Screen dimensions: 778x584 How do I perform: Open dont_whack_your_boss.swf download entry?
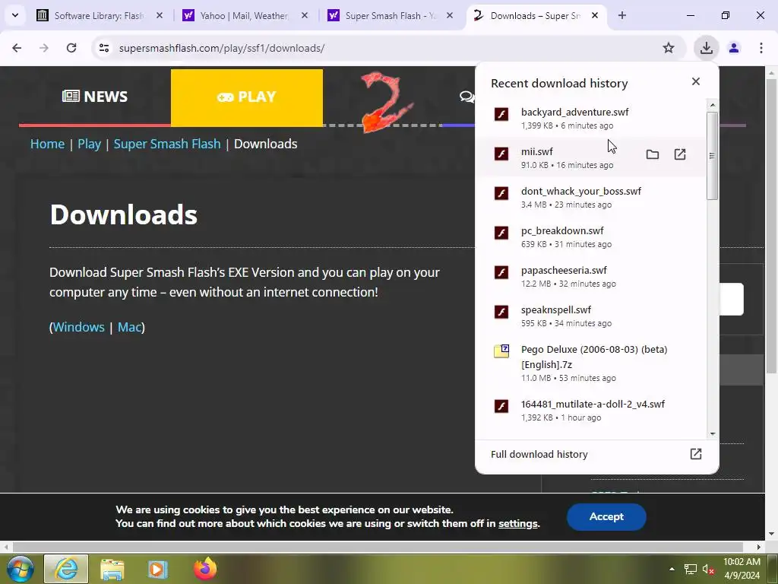pyautogui.click(x=590, y=197)
